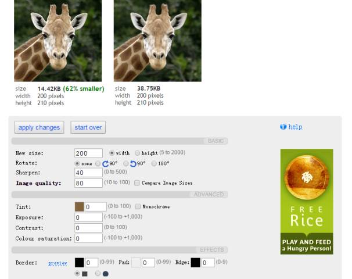The image size is (352, 279).
Task: Click the black Edge color swatch
Action: (x=196, y=263)
